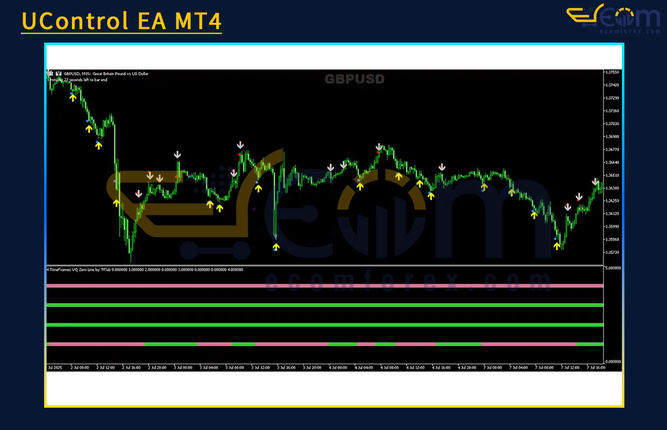This screenshot has width=667, height=430.
Task: Select the '2 Jul 12:00' time label
Action: tap(106, 368)
